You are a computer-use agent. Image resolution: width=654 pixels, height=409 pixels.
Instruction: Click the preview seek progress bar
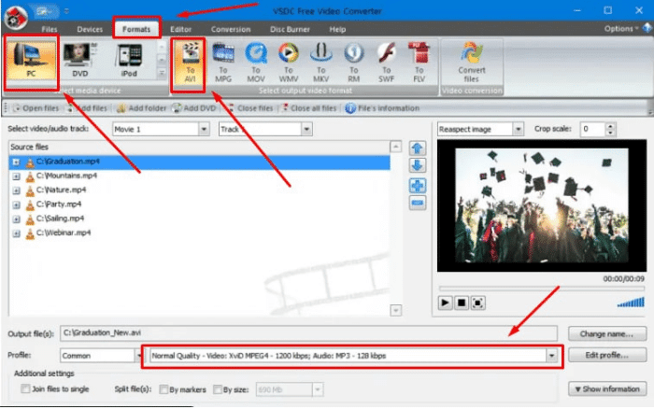pyautogui.click(x=541, y=289)
